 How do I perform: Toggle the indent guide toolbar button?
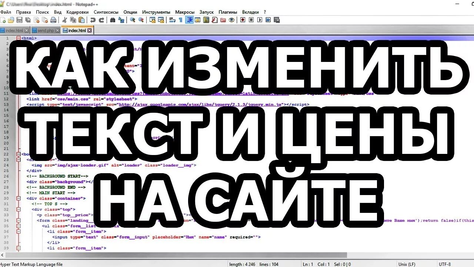[189, 20]
